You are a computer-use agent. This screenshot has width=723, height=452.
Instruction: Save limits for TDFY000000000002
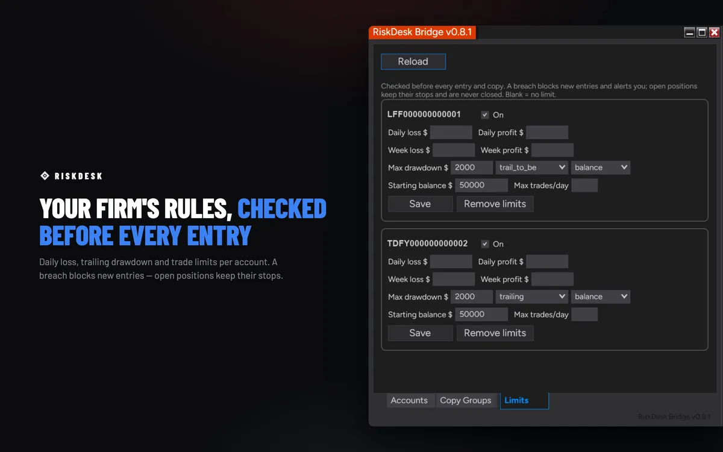tap(420, 333)
